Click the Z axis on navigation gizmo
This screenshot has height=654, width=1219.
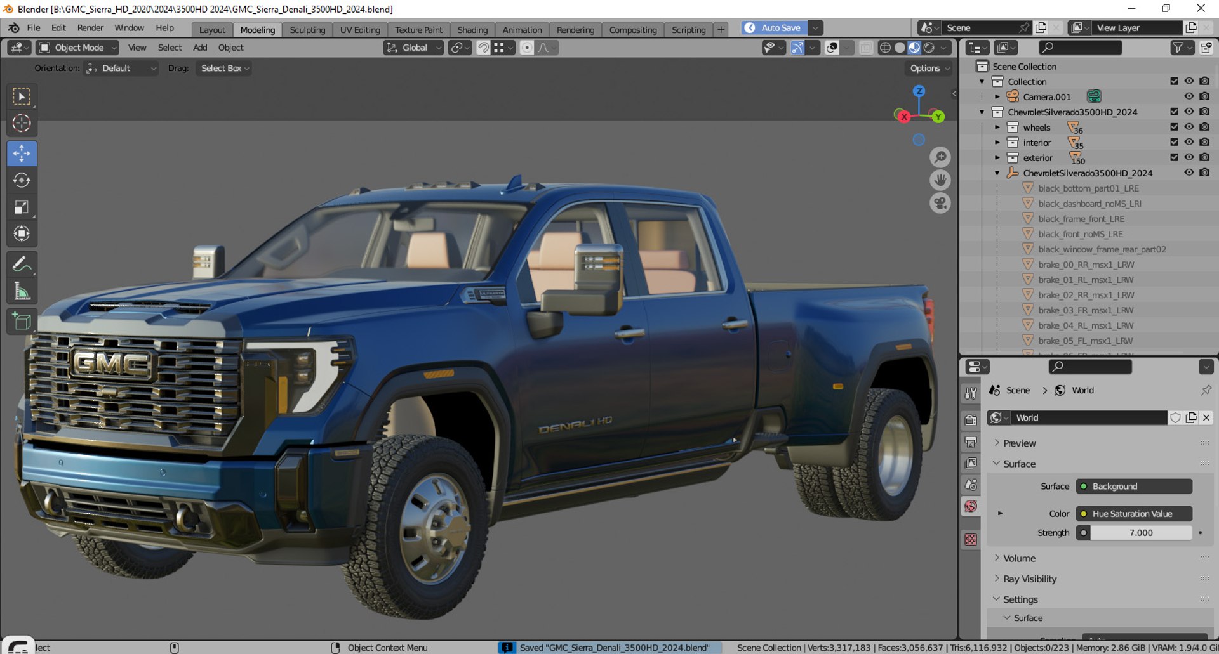pos(919,91)
